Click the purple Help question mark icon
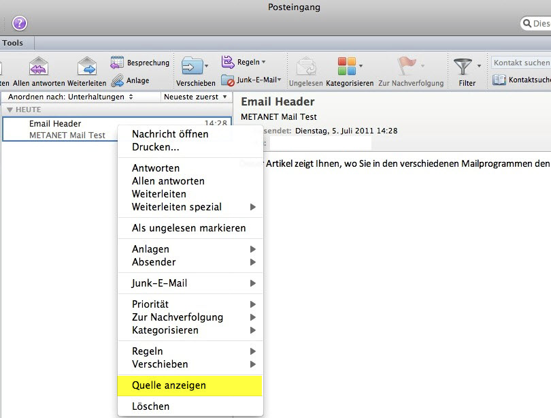This screenshot has height=418, width=551. (20, 24)
